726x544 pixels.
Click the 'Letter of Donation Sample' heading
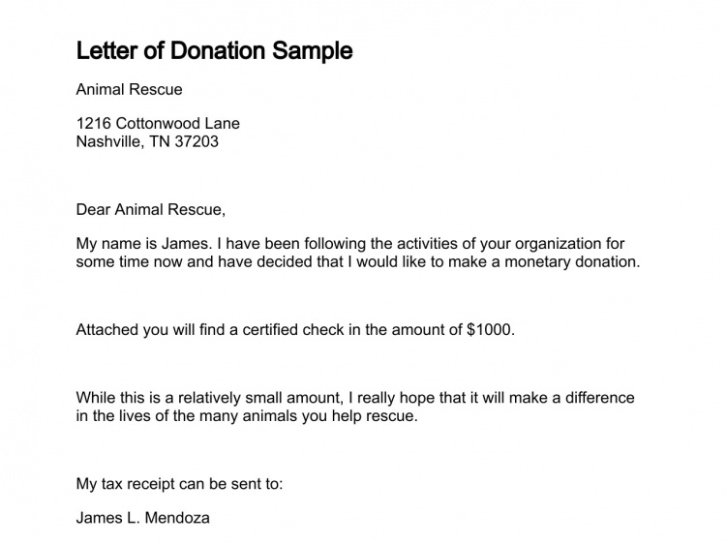point(214,51)
